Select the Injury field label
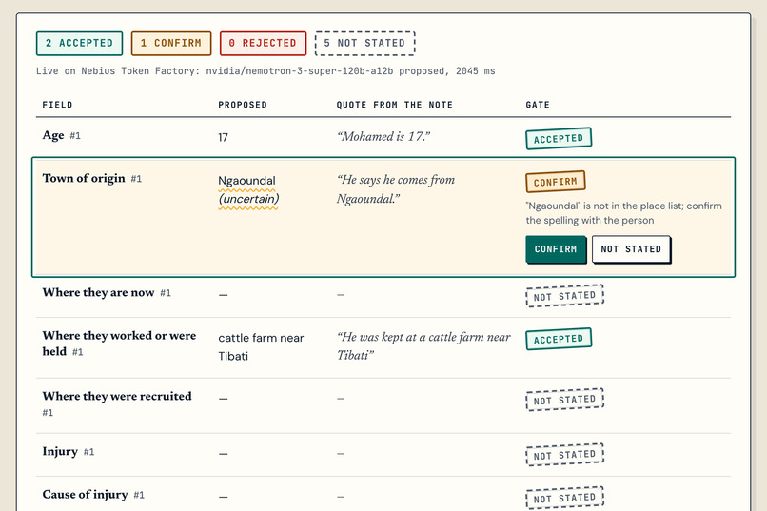This screenshot has height=511, width=767. click(x=60, y=451)
